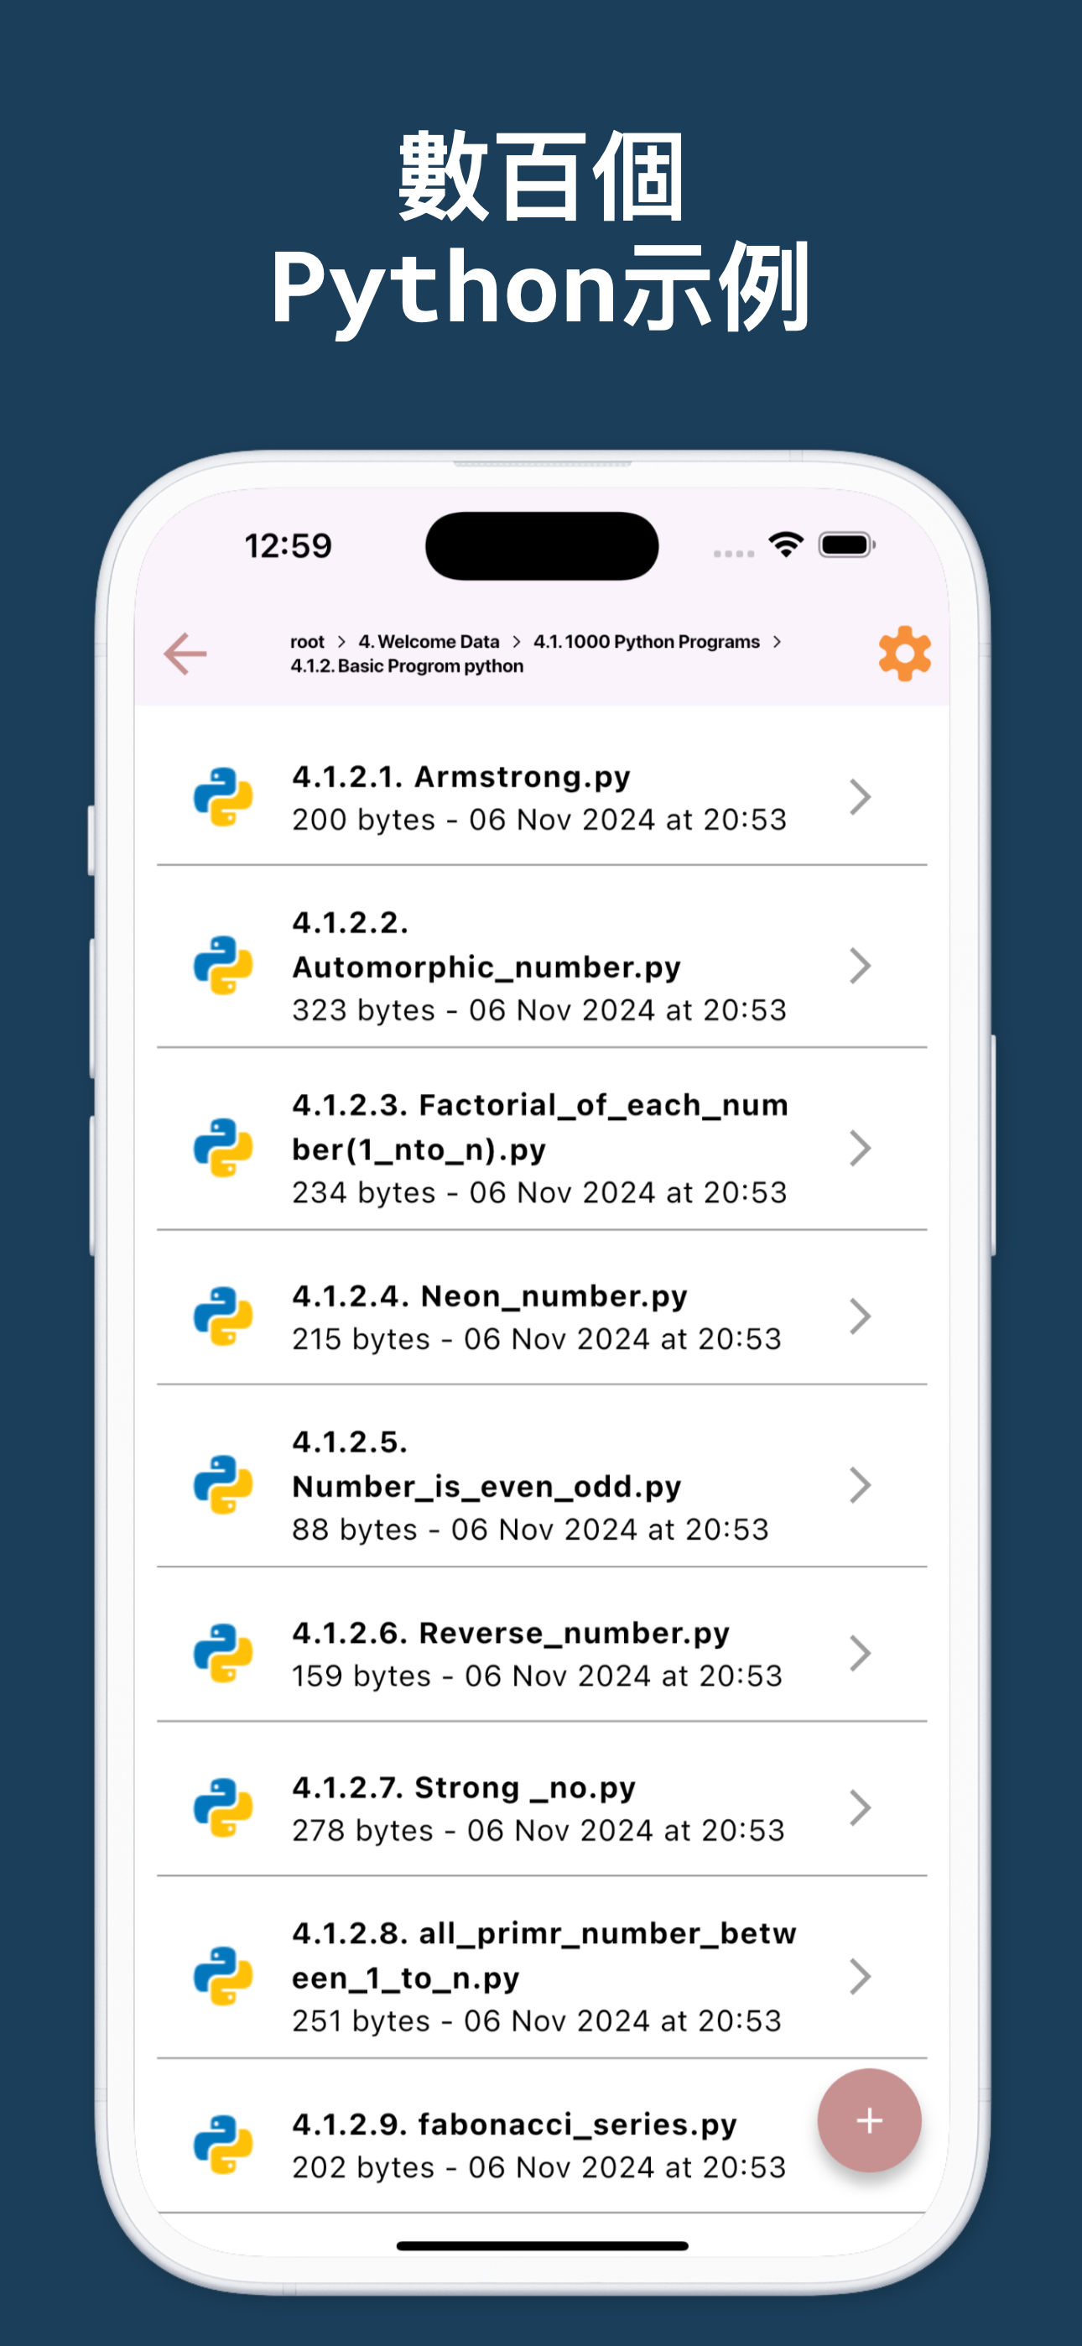Image resolution: width=1082 pixels, height=2346 pixels.
Task: Go to 4. Welcome Data breadcrumb
Action: (429, 642)
